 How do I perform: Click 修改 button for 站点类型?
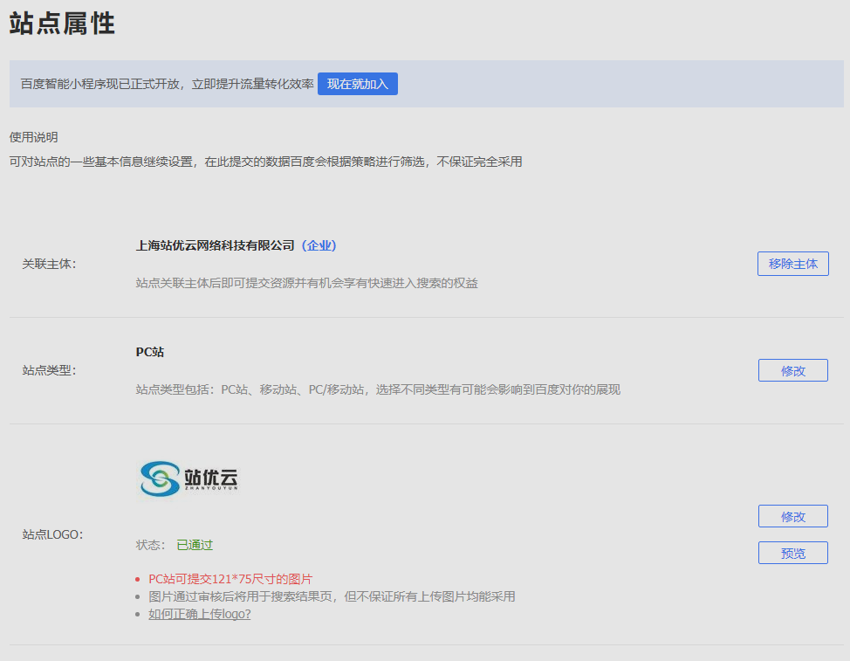[x=792, y=370]
